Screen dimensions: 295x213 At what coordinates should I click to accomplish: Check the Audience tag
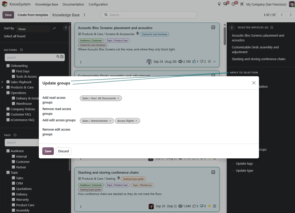coord(8,151)
